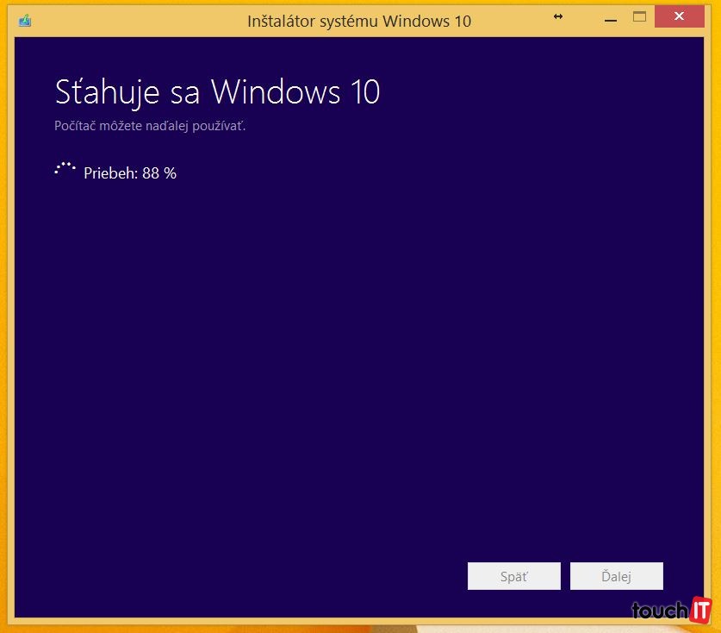This screenshot has height=633, width=721.
Task: Click the 88 % progress value
Action: (159, 173)
